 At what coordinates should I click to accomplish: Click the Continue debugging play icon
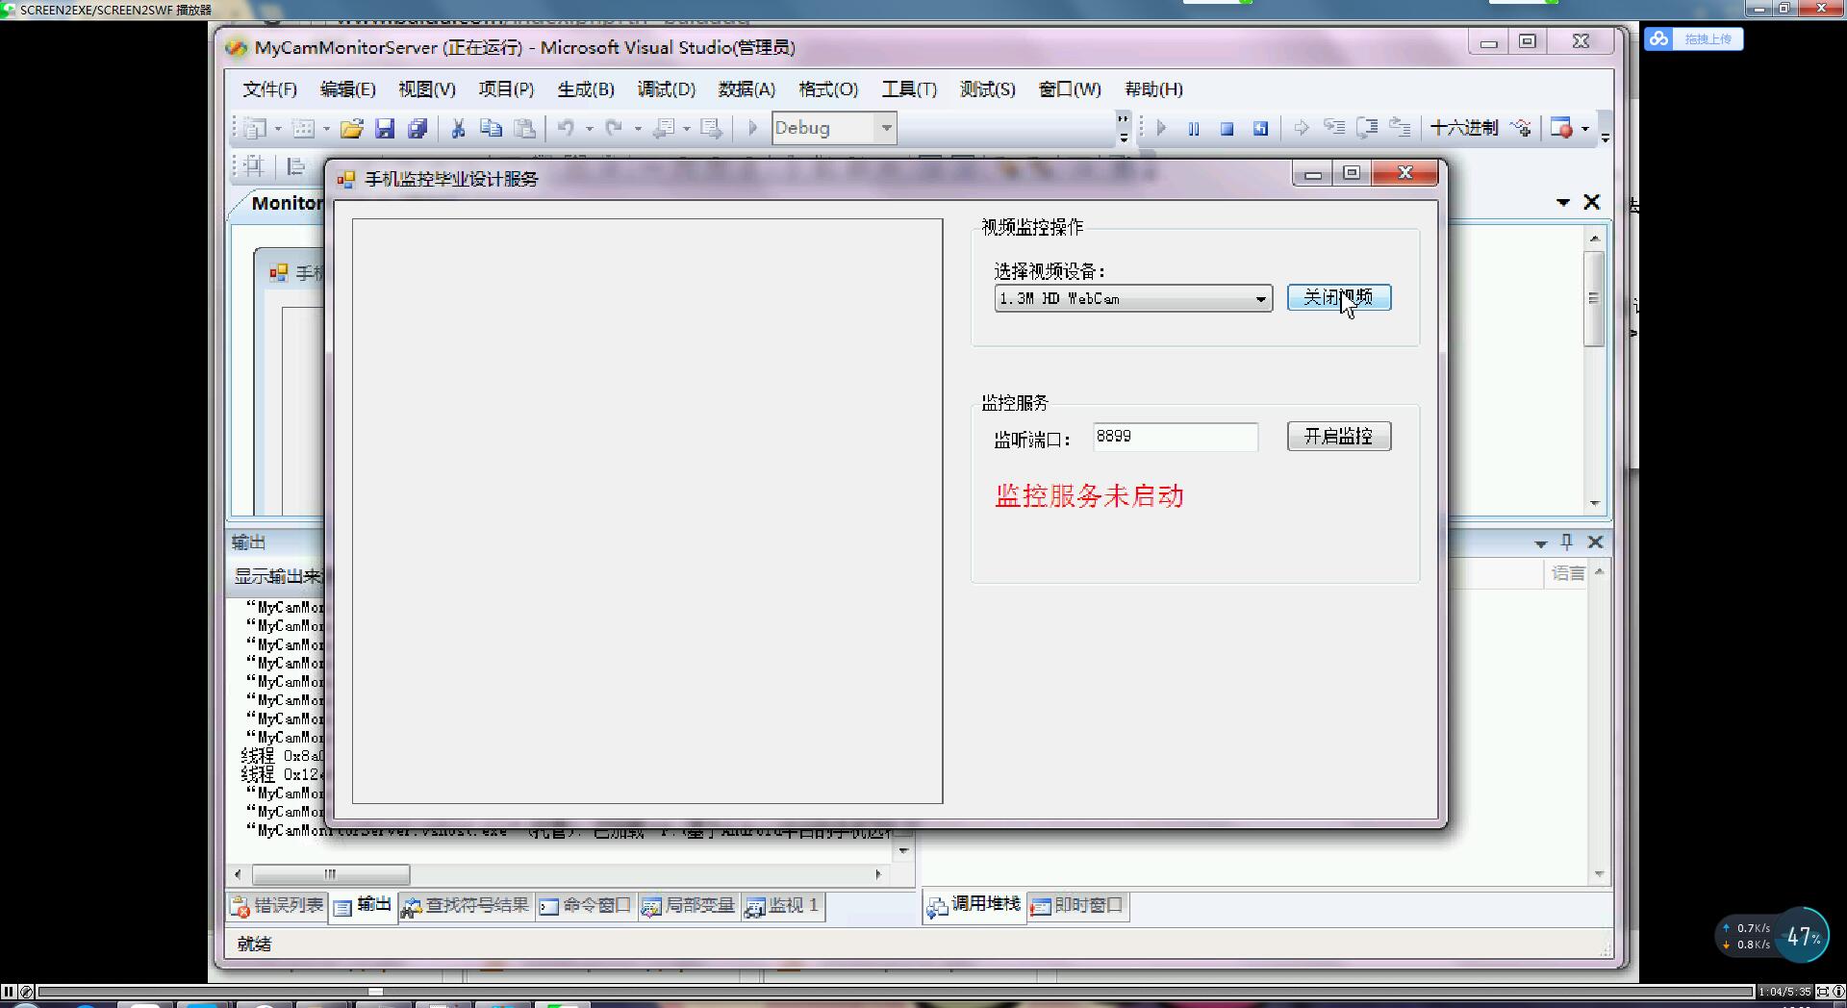(x=1161, y=128)
